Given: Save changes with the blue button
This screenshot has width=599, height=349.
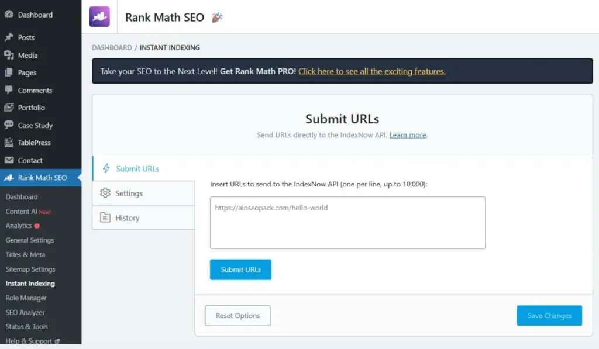Looking at the screenshot, I should (549, 315).
